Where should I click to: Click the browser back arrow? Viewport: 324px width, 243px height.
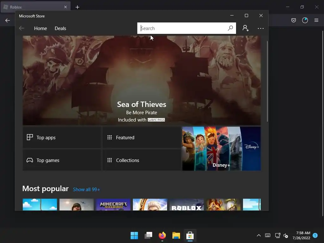click(8, 20)
